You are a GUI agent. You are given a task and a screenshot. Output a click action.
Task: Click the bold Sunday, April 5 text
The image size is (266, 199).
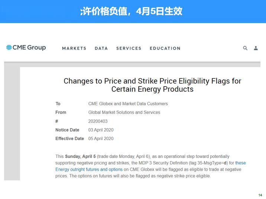click(x=80, y=157)
